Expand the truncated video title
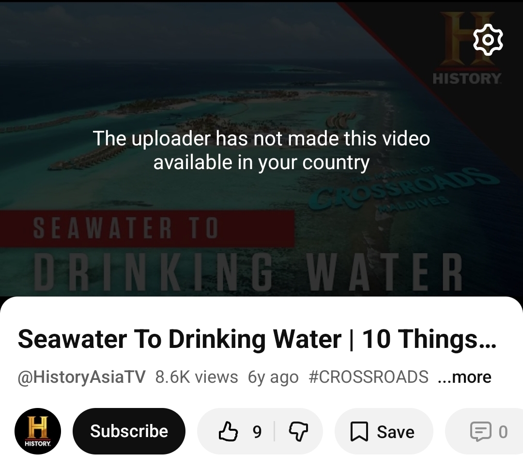Screen dimensions: 523x470 (x=257, y=339)
